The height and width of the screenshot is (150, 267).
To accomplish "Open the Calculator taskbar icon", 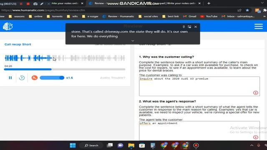I will (x=153, y=145).
